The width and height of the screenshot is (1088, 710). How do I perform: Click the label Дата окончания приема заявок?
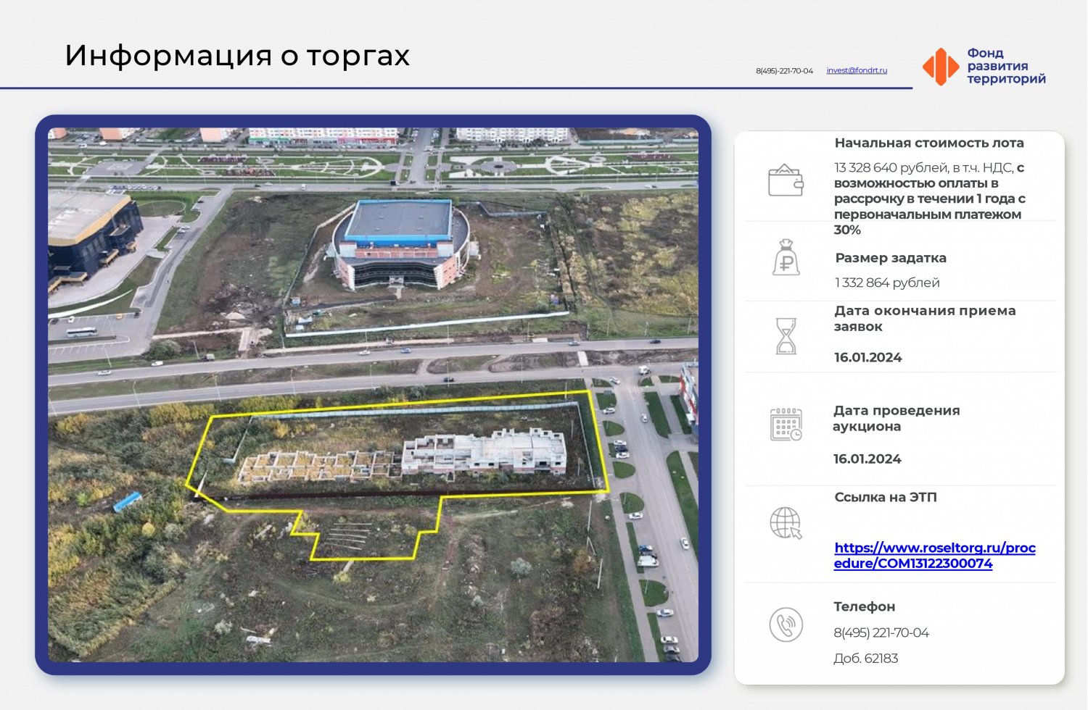tap(925, 319)
